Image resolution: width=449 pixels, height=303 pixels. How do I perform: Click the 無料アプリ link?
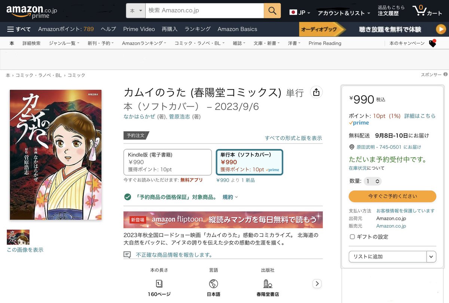(192, 180)
